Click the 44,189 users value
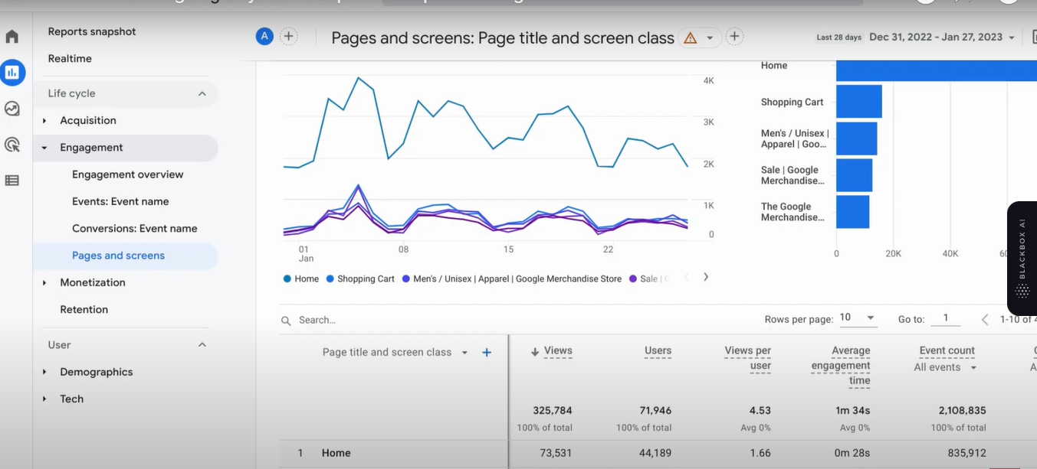Image resolution: width=1037 pixels, height=469 pixels. (x=655, y=453)
